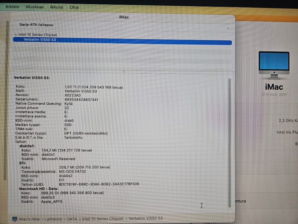Click the Intel Iris Plus graphics text
The width and height of the screenshot is (298, 224).
point(287,132)
